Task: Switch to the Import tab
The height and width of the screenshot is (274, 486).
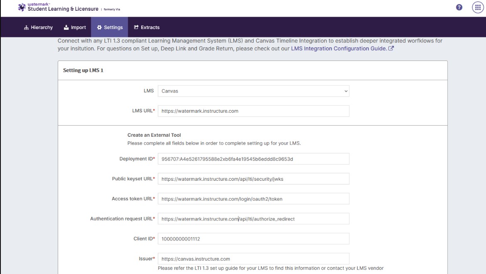Action: click(x=75, y=27)
